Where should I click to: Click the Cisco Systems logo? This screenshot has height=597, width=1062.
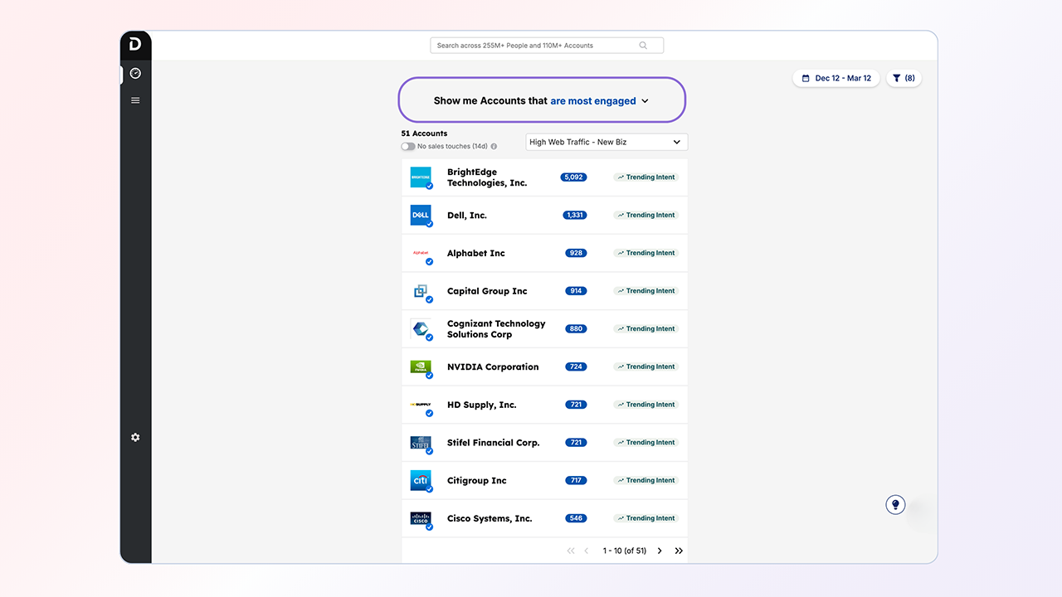[x=421, y=518]
